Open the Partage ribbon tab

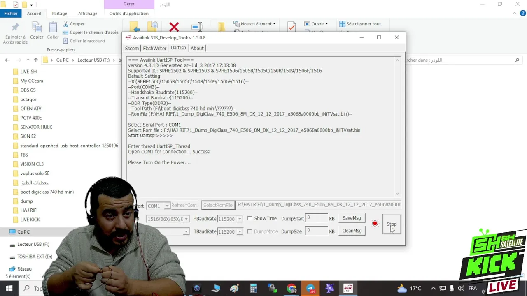tap(59, 13)
